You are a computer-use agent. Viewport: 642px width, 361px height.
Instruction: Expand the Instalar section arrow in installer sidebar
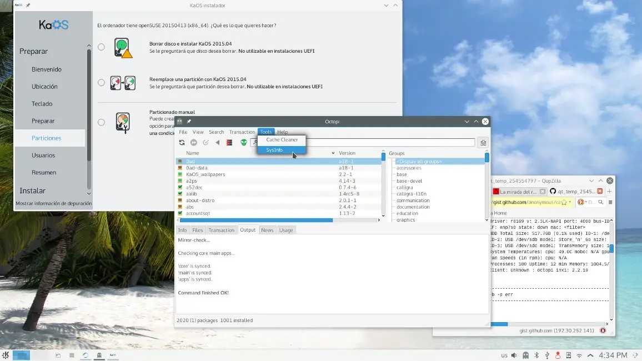(89, 193)
